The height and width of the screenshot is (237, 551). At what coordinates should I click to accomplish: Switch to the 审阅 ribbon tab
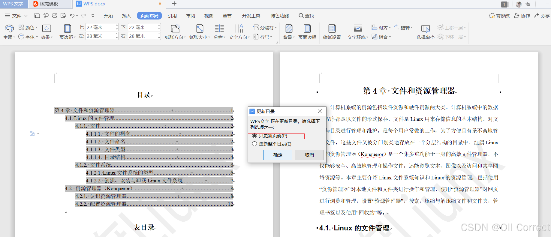[x=191, y=16]
